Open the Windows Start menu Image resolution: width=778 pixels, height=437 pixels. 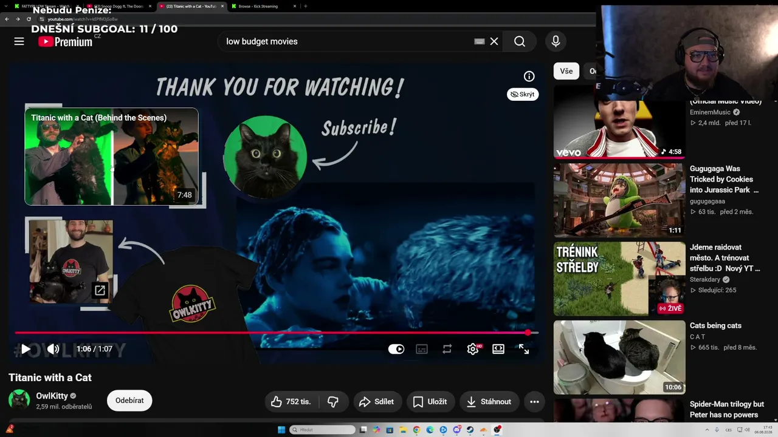281,430
